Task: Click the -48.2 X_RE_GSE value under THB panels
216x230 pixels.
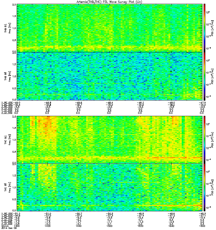Action: pos(141,103)
